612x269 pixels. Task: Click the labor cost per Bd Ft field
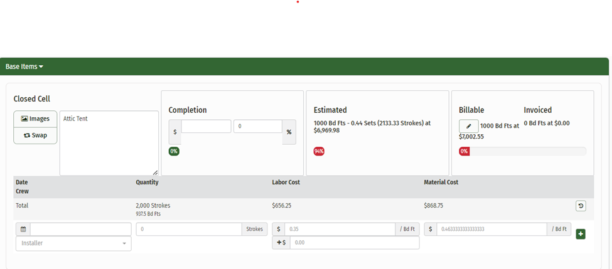tap(339, 229)
